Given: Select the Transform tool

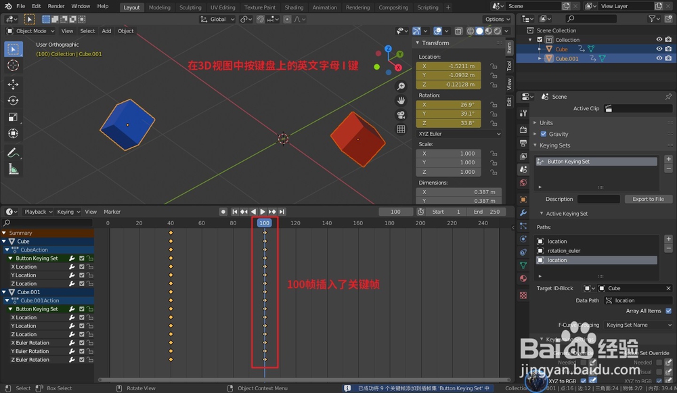Looking at the screenshot, I should pyautogui.click(x=13, y=133).
